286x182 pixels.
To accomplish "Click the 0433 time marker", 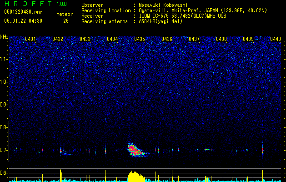I will pos(85,39).
